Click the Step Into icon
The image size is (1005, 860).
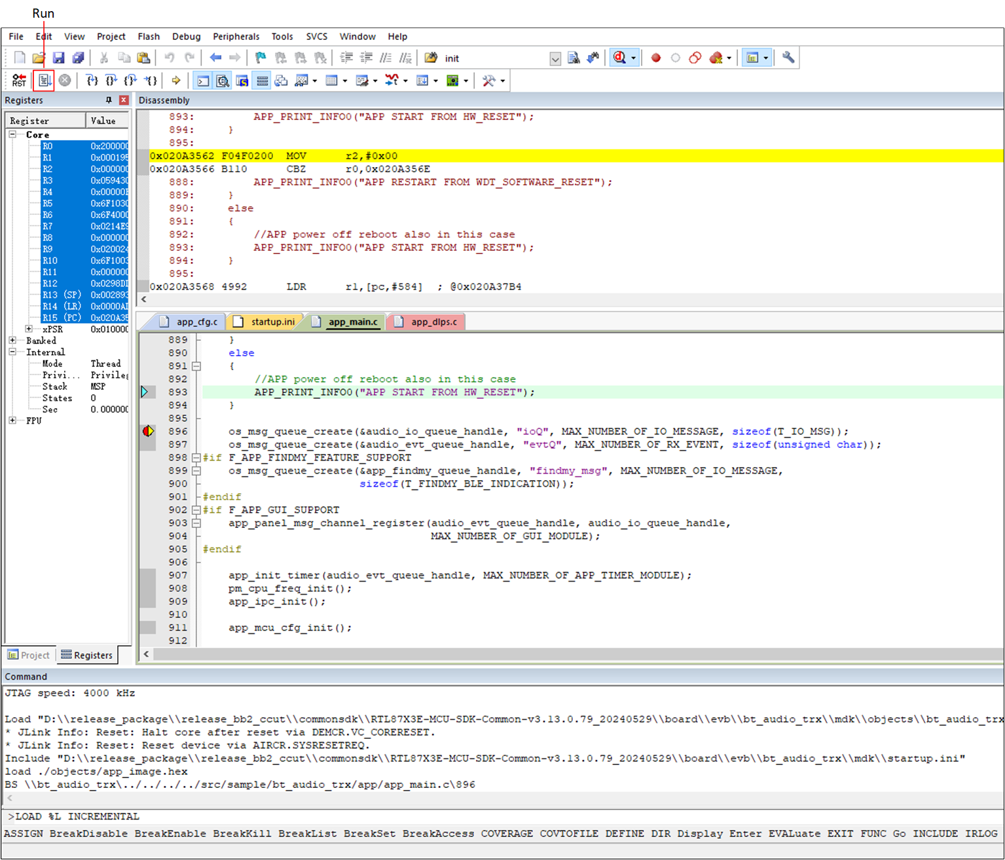(92, 81)
